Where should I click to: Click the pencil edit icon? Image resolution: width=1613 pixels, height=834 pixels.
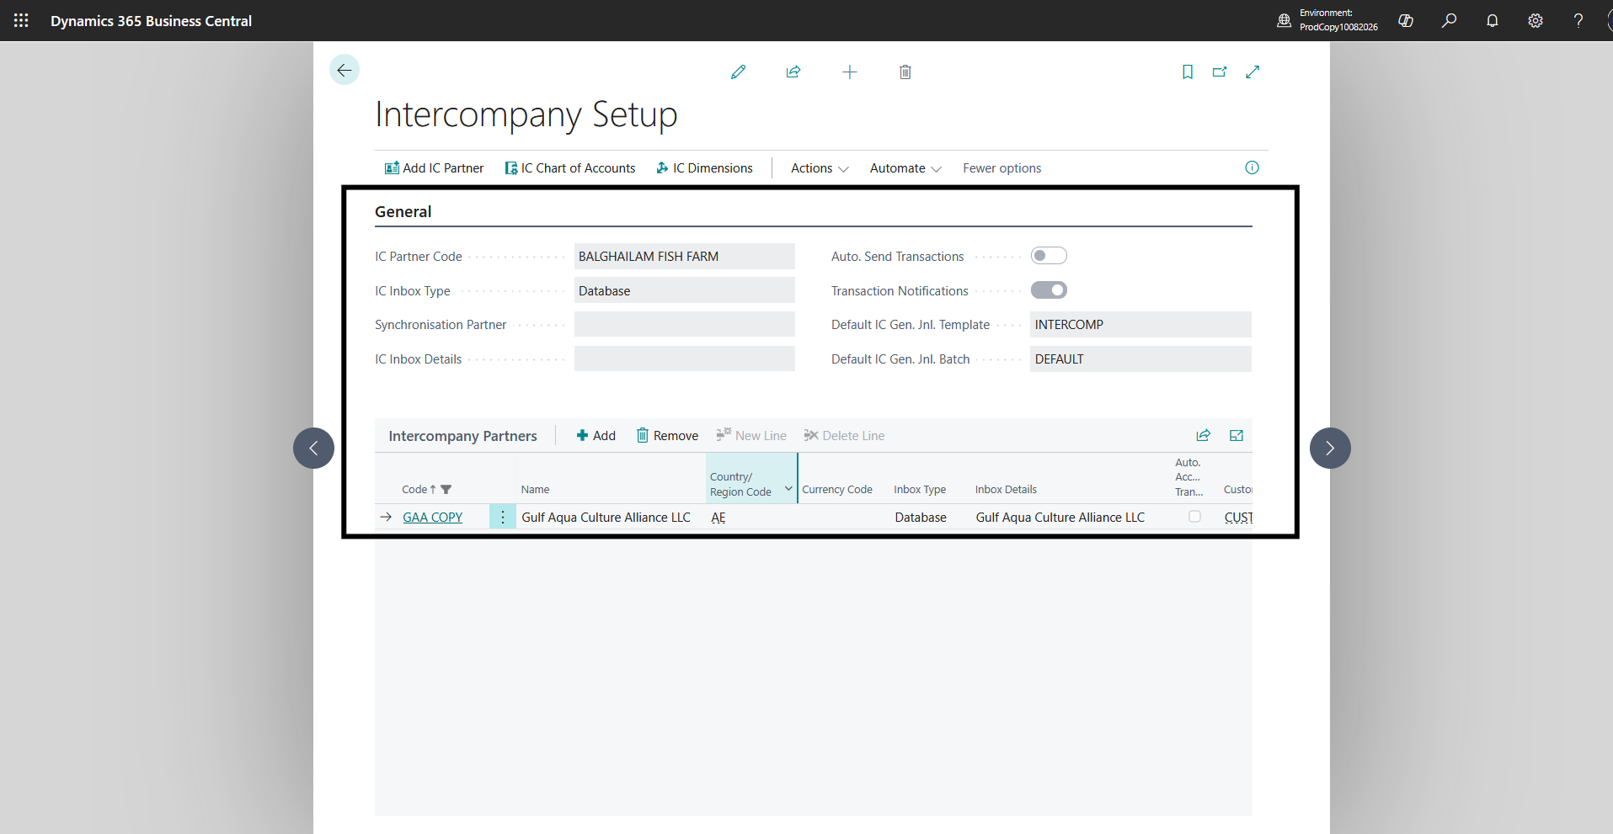739,72
